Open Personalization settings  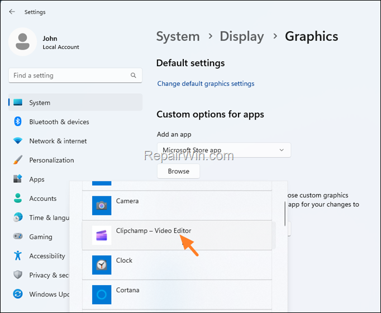pyautogui.click(x=75, y=160)
